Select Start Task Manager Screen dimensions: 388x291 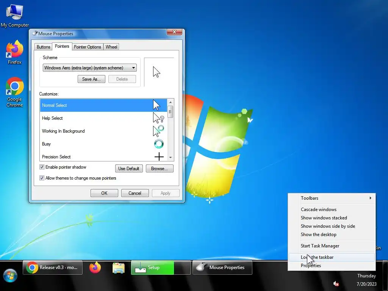(x=332, y=246)
